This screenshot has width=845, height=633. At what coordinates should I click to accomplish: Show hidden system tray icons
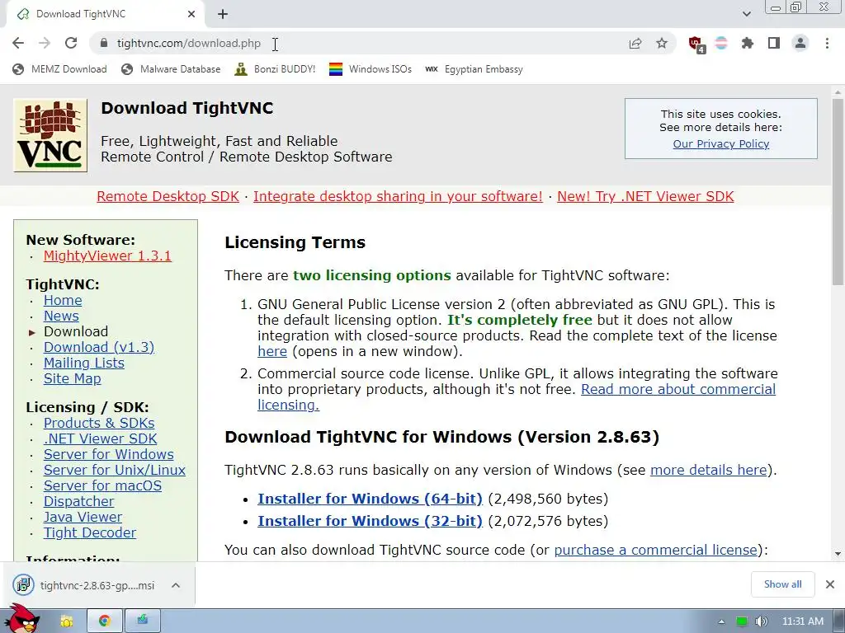click(721, 621)
